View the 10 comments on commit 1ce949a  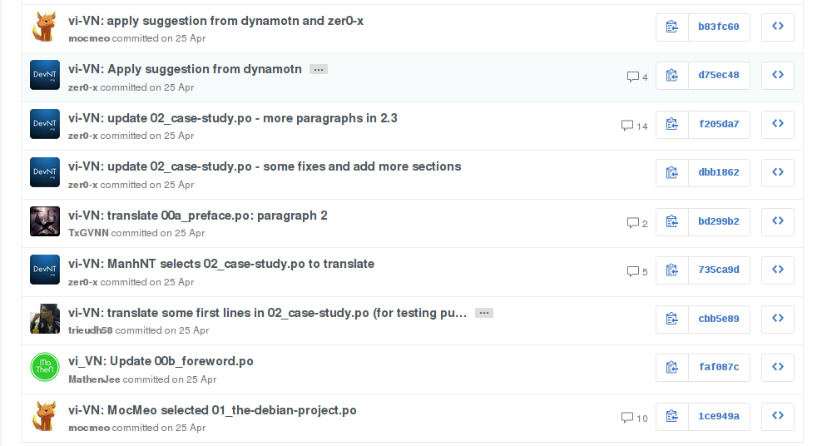click(x=634, y=418)
